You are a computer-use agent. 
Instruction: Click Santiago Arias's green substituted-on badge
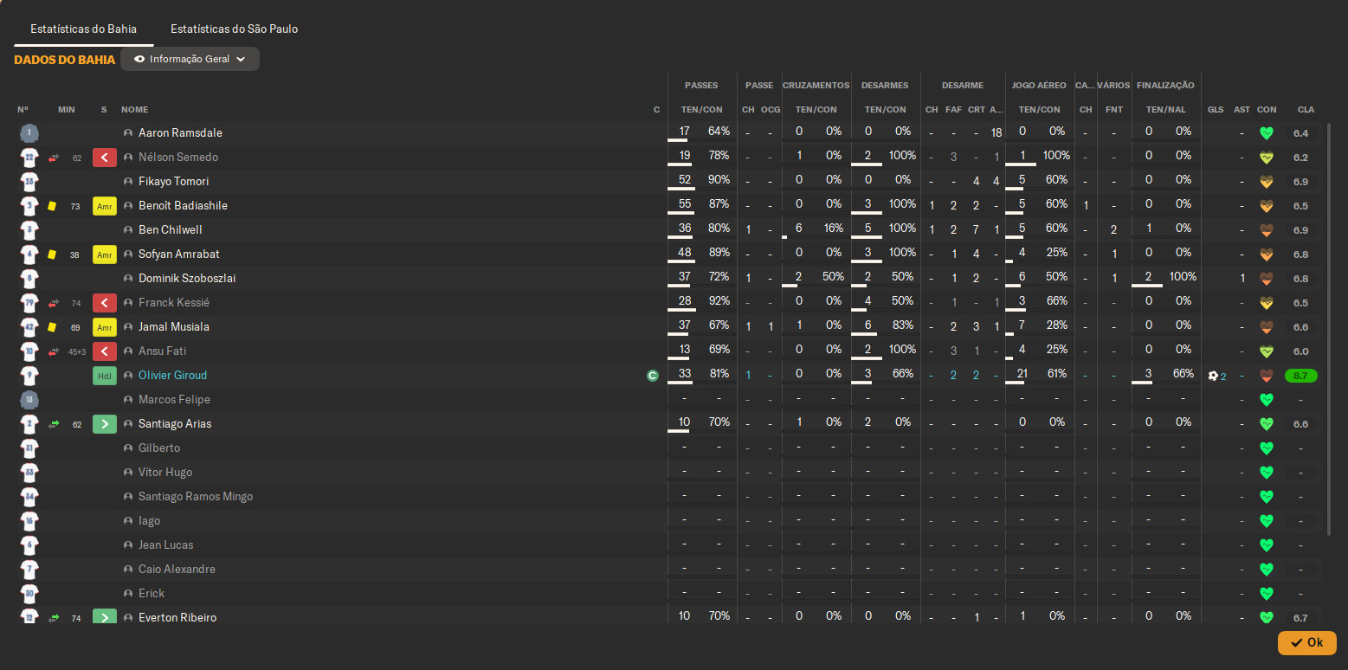pyautogui.click(x=105, y=424)
